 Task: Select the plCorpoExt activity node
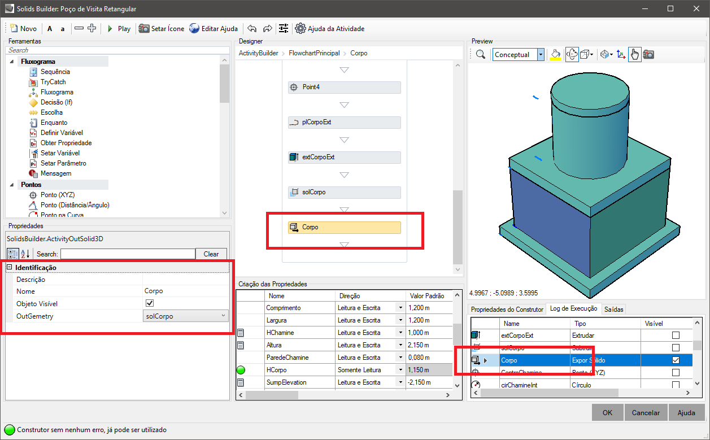coord(344,122)
